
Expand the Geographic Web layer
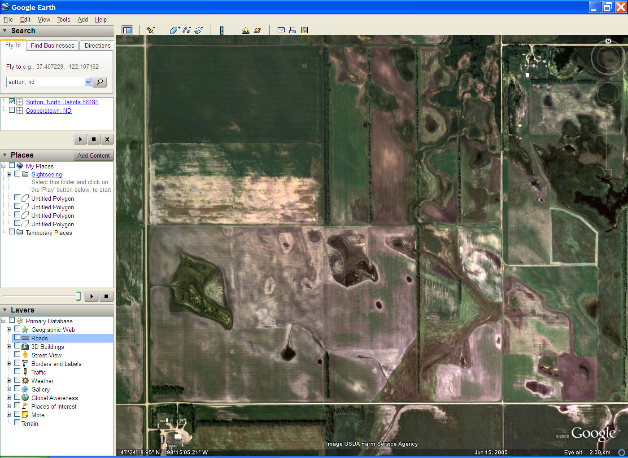[x=9, y=329]
